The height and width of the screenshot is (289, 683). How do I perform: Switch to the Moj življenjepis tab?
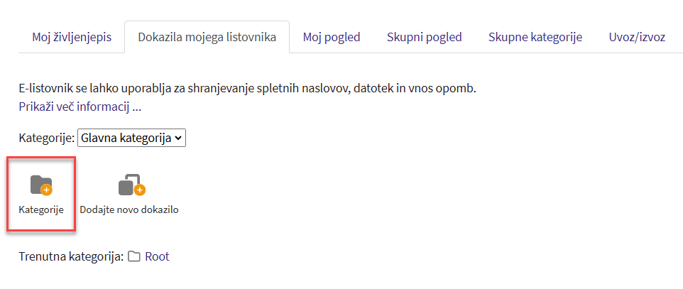pos(71,37)
